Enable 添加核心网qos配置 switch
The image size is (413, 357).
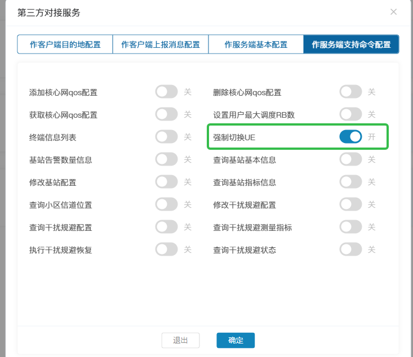coord(166,92)
